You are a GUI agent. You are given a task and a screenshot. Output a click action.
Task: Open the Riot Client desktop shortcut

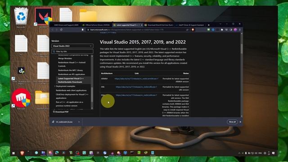(21, 99)
